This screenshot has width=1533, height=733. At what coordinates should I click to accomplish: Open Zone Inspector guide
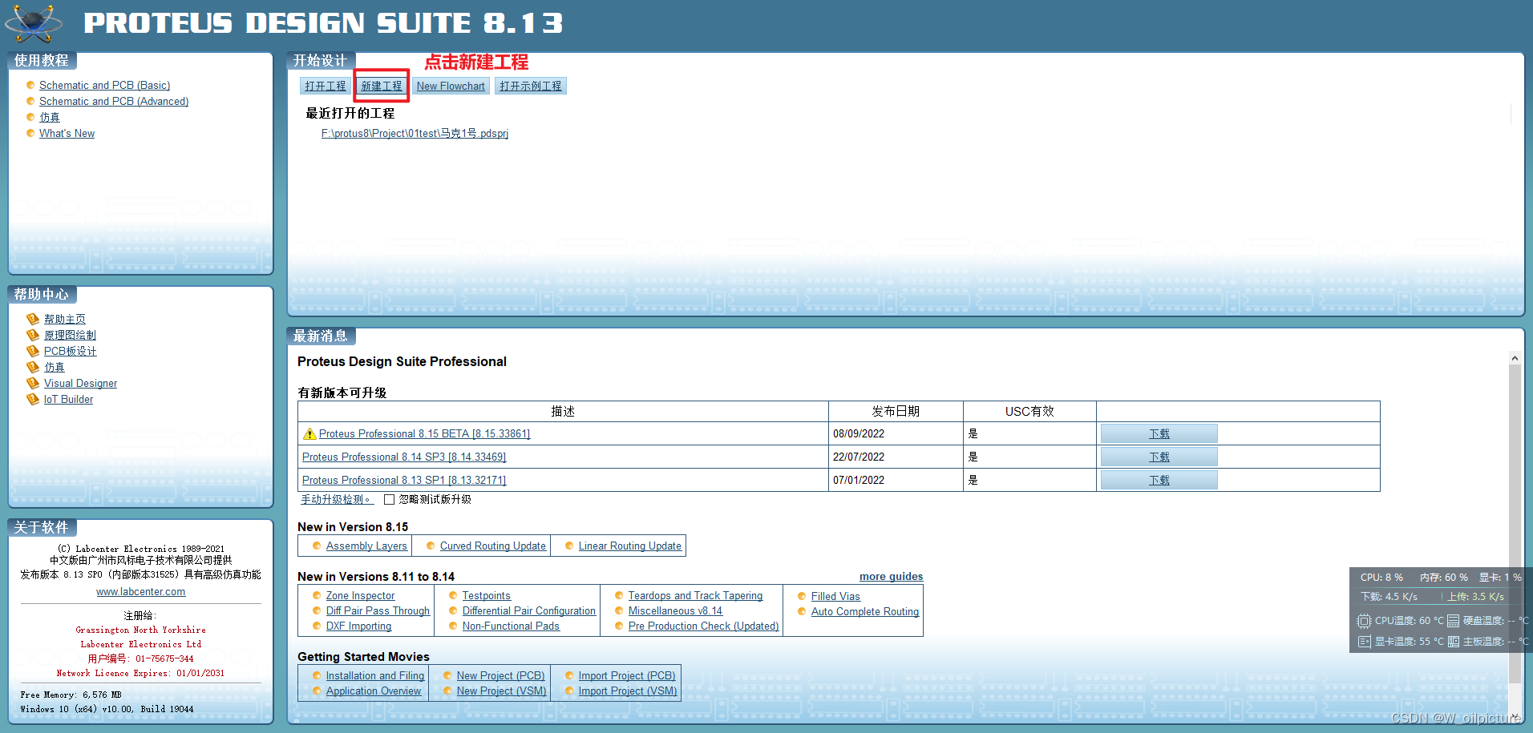(360, 595)
